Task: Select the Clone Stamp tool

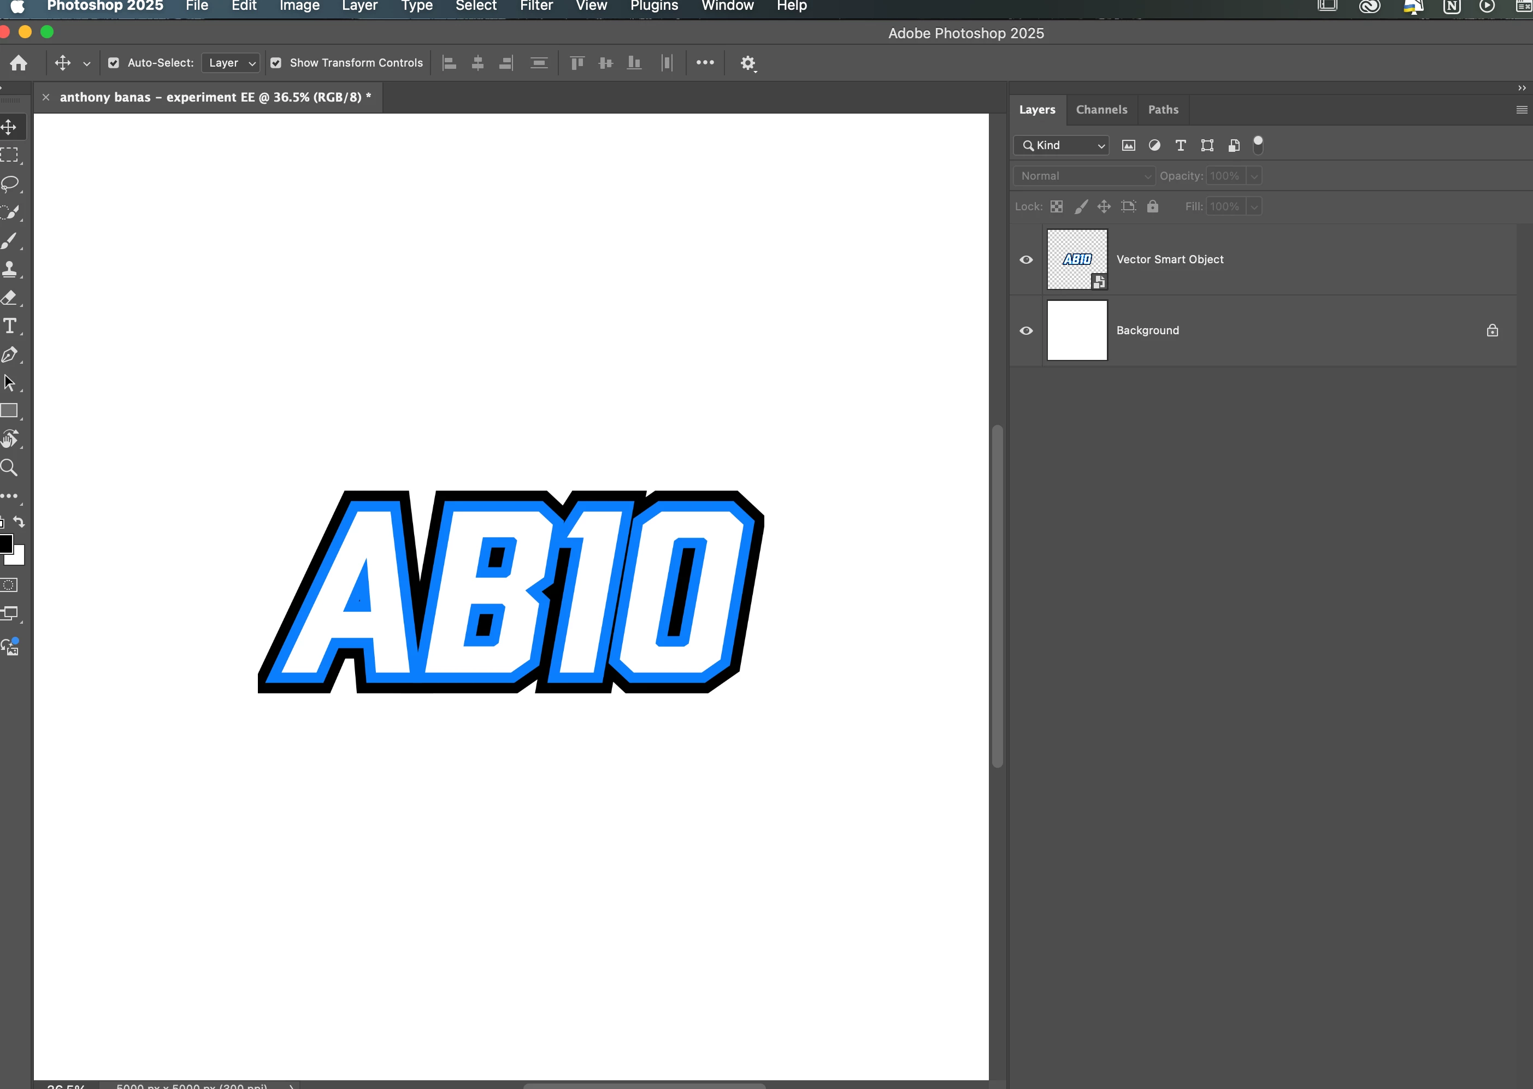Action: click(9, 270)
